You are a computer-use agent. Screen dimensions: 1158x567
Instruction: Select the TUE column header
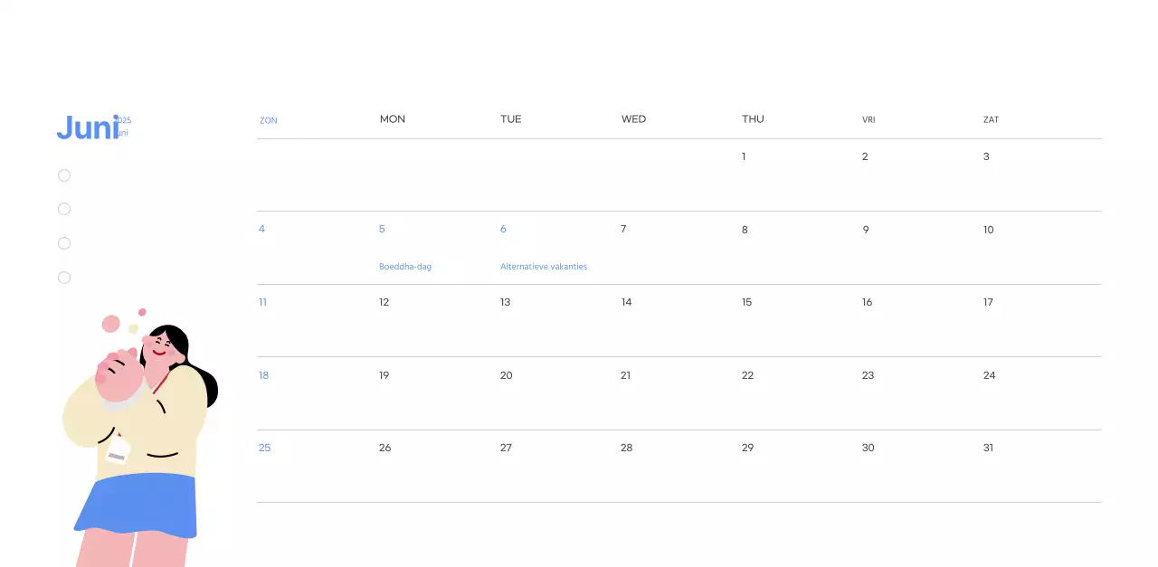[510, 118]
